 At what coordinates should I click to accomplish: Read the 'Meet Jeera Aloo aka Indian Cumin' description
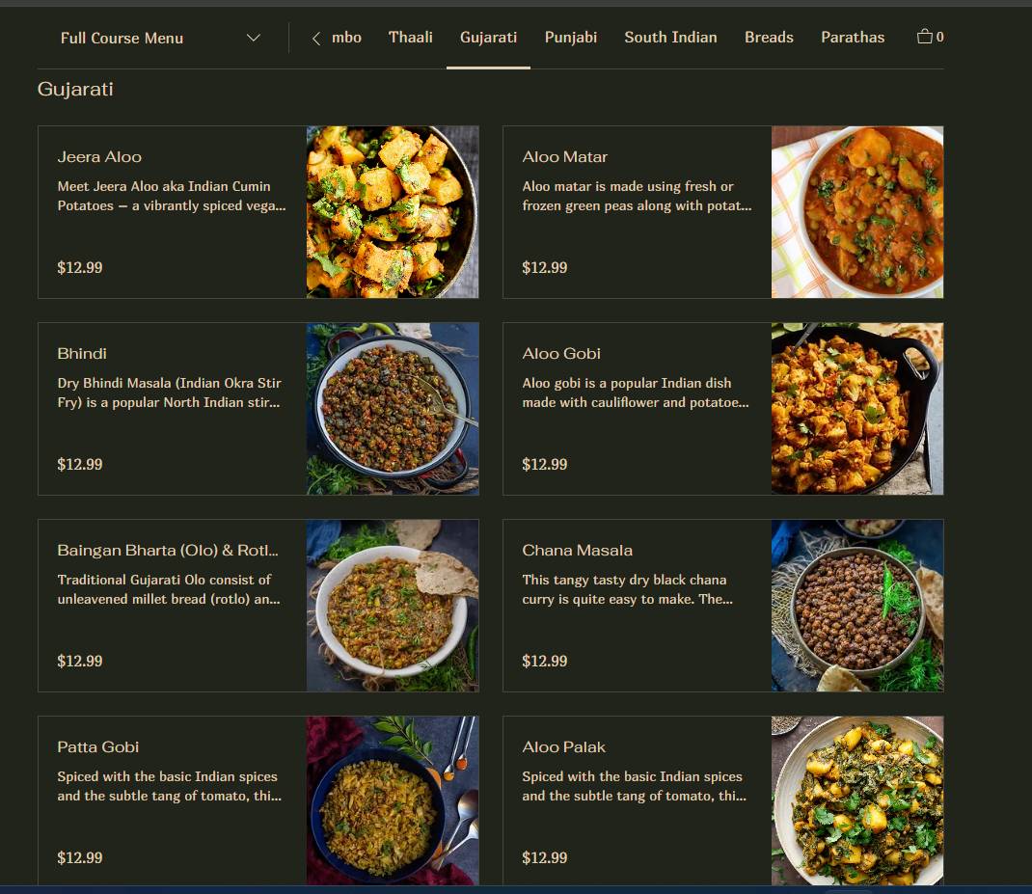pyautogui.click(x=172, y=196)
